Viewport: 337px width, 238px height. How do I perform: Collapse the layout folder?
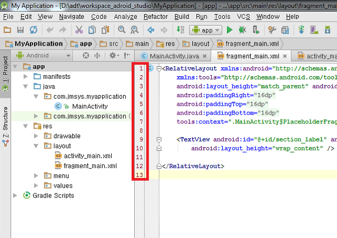tap(36, 146)
